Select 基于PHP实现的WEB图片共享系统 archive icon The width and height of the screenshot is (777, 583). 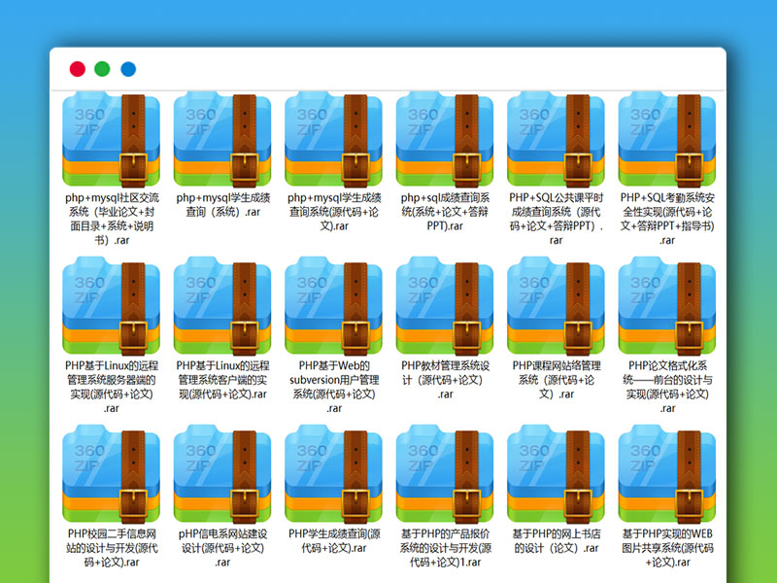pos(667,475)
